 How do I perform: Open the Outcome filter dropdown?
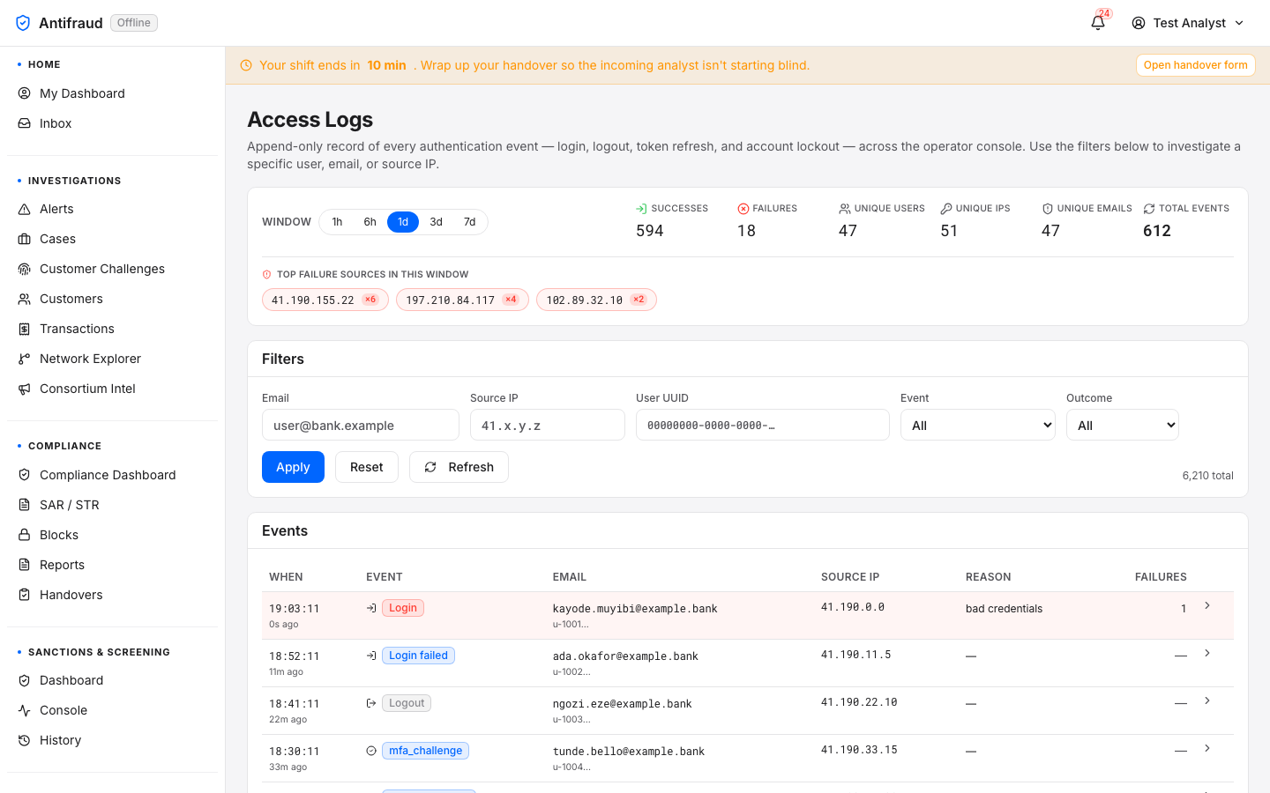[x=1123, y=425]
